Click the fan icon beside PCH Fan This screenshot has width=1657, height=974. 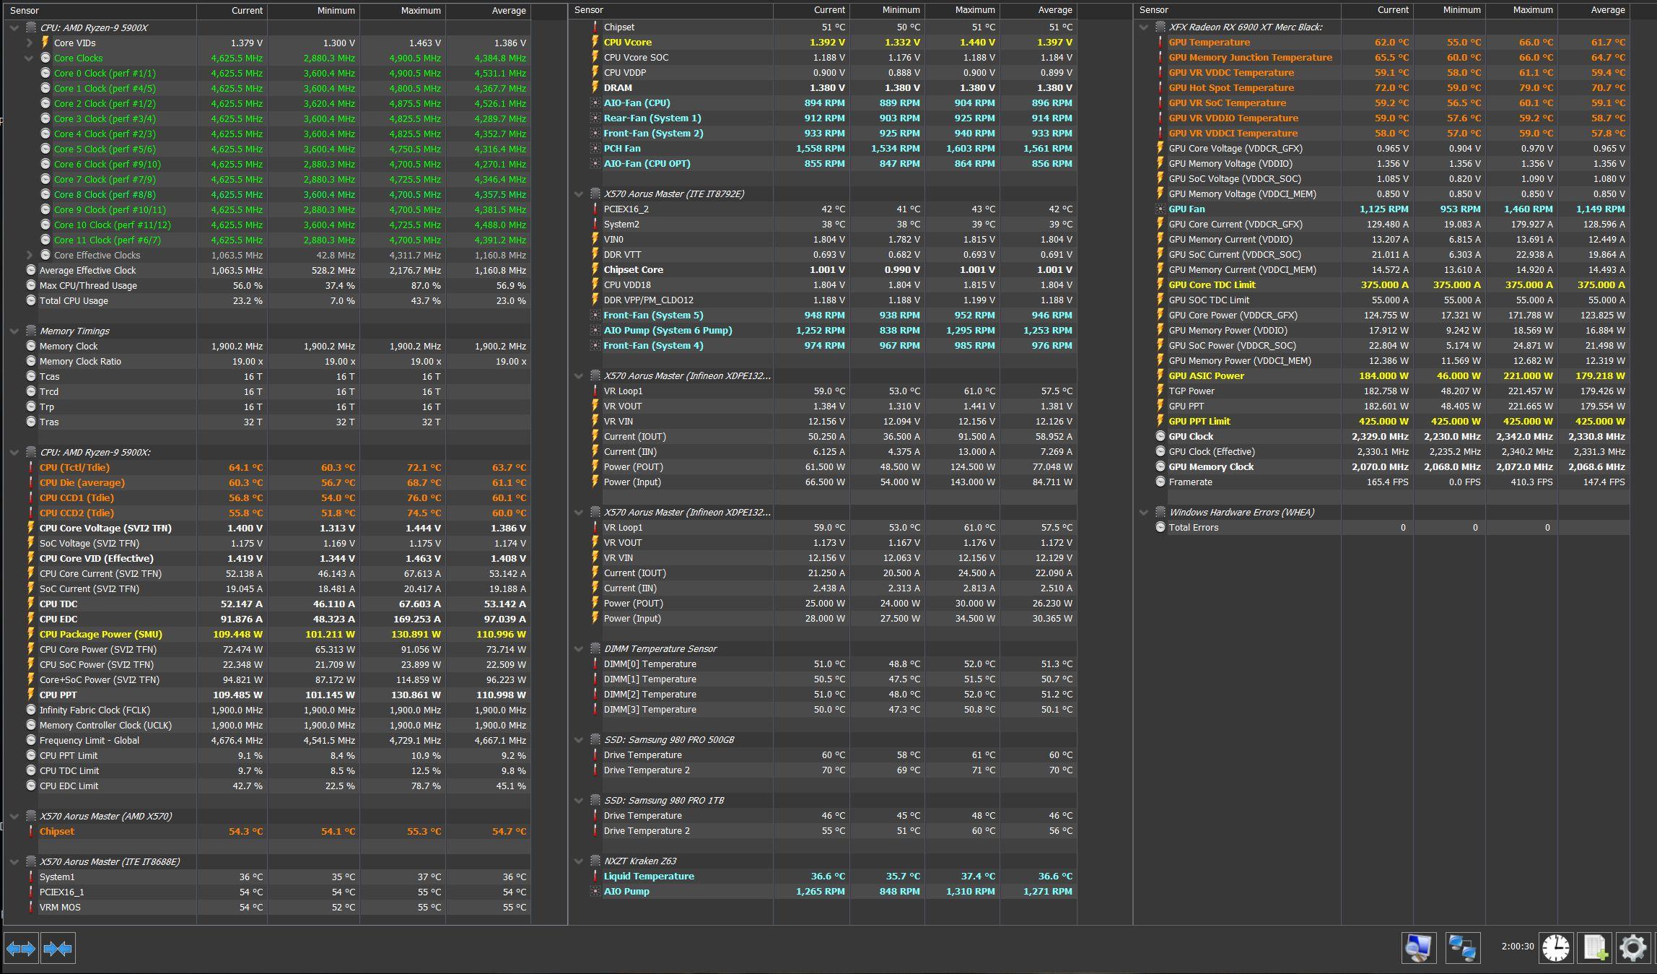595,148
